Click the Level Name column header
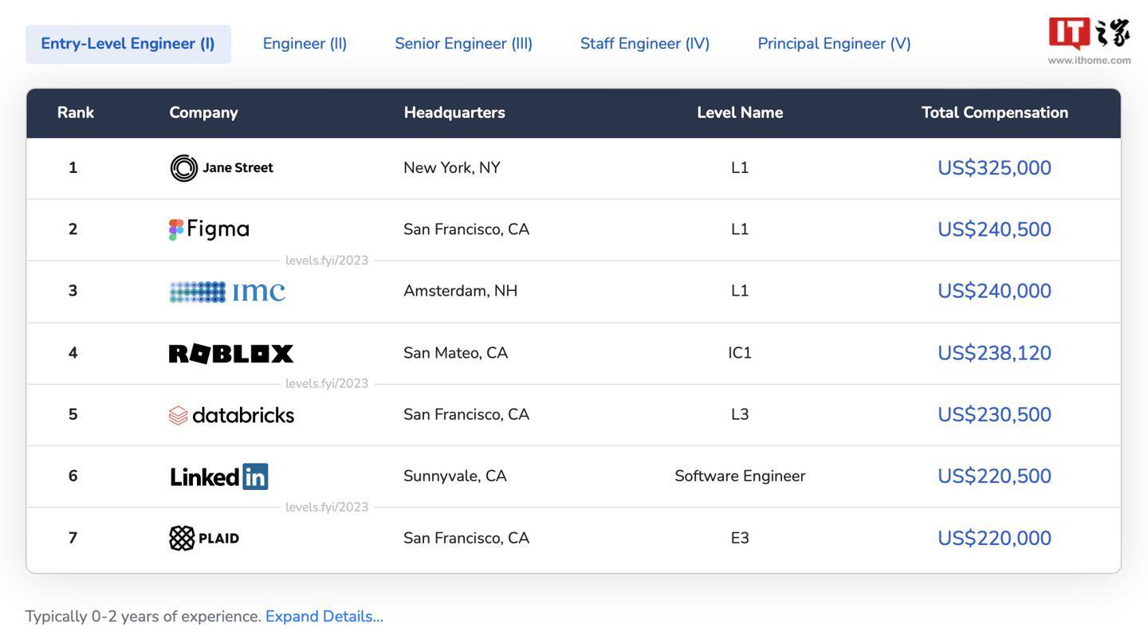 (x=740, y=113)
